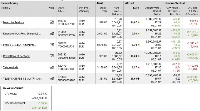Open the note icon for Deutsche Telekom
The width and height of the screenshot is (200, 111).
[52, 22]
